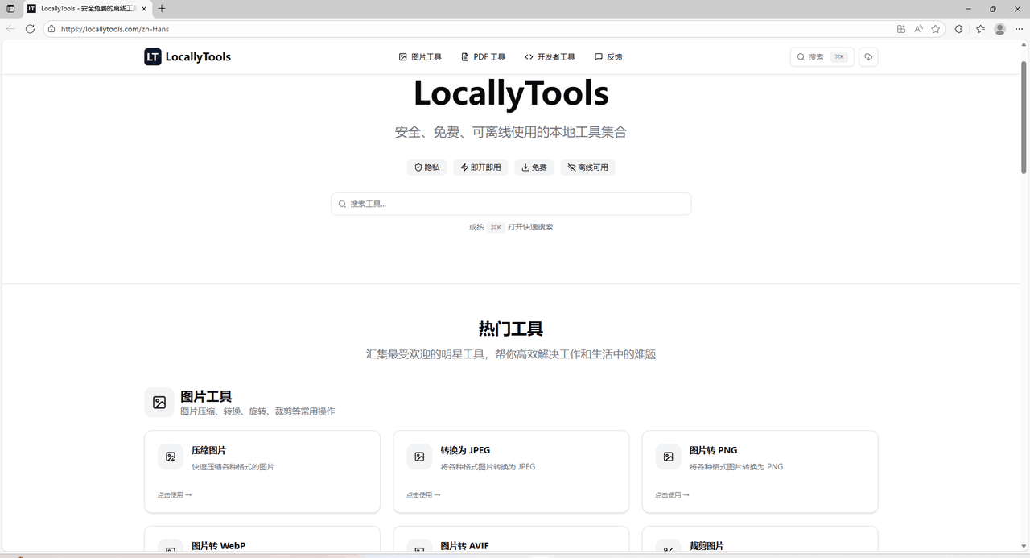The height and width of the screenshot is (558, 1030).
Task: Open the 图片工具 navigation menu
Action: (420, 57)
